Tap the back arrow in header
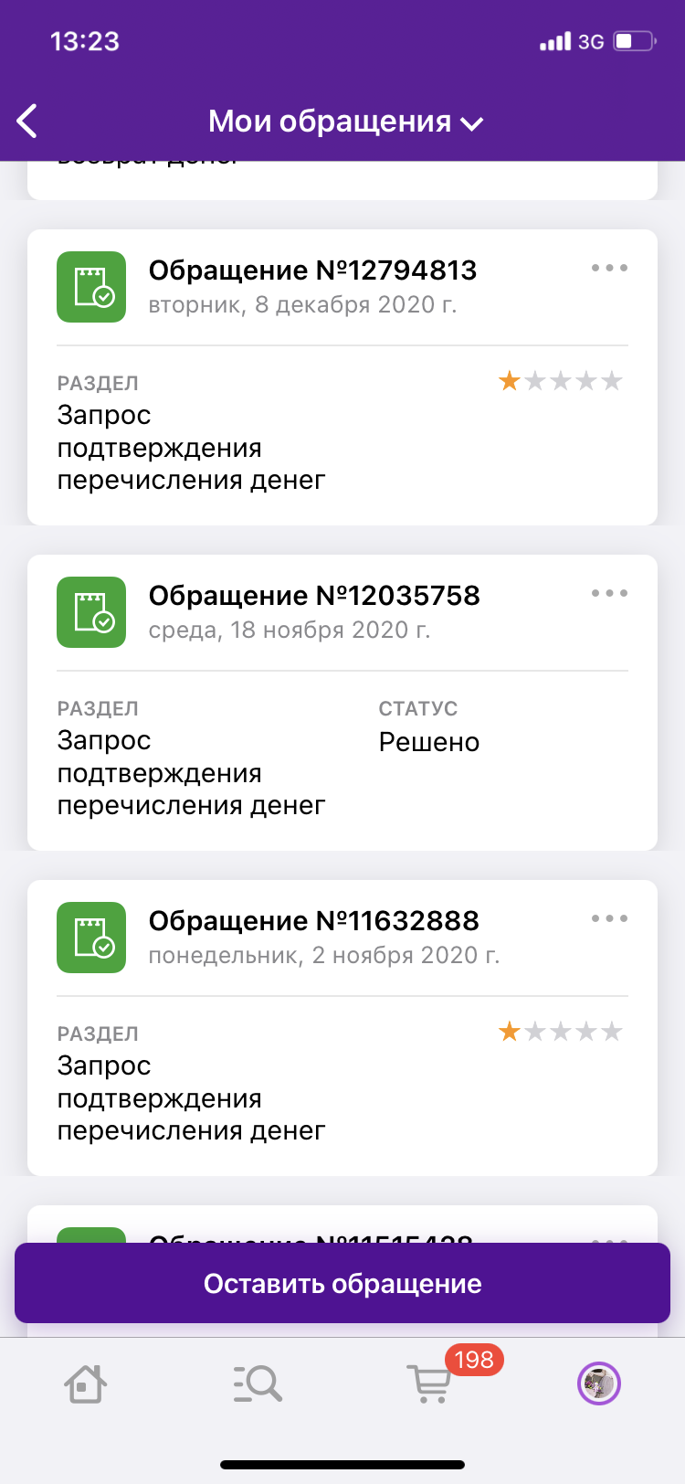Viewport: 685px width, 1484px height. pos(27,121)
